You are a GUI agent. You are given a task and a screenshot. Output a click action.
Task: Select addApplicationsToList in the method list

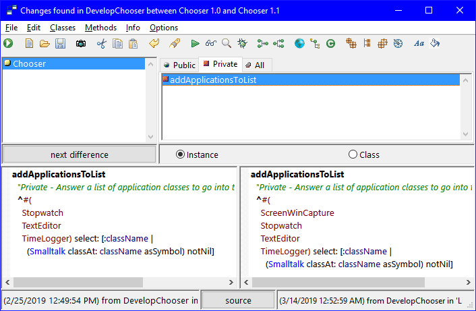point(213,80)
